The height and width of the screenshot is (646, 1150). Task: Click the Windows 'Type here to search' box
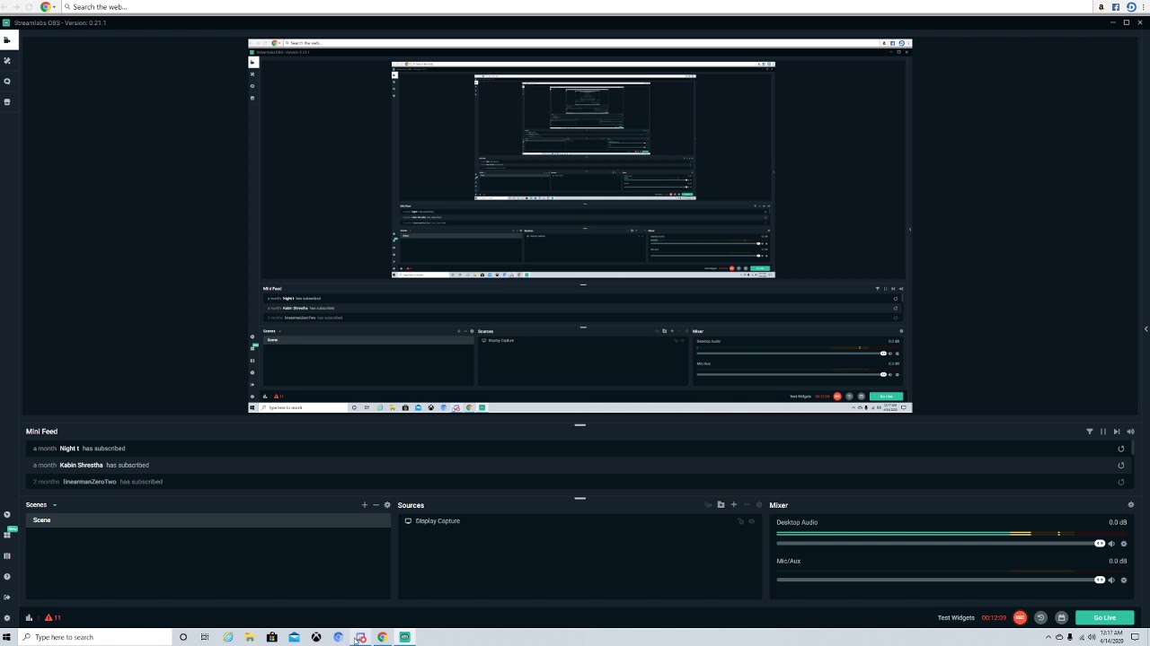(93, 637)
